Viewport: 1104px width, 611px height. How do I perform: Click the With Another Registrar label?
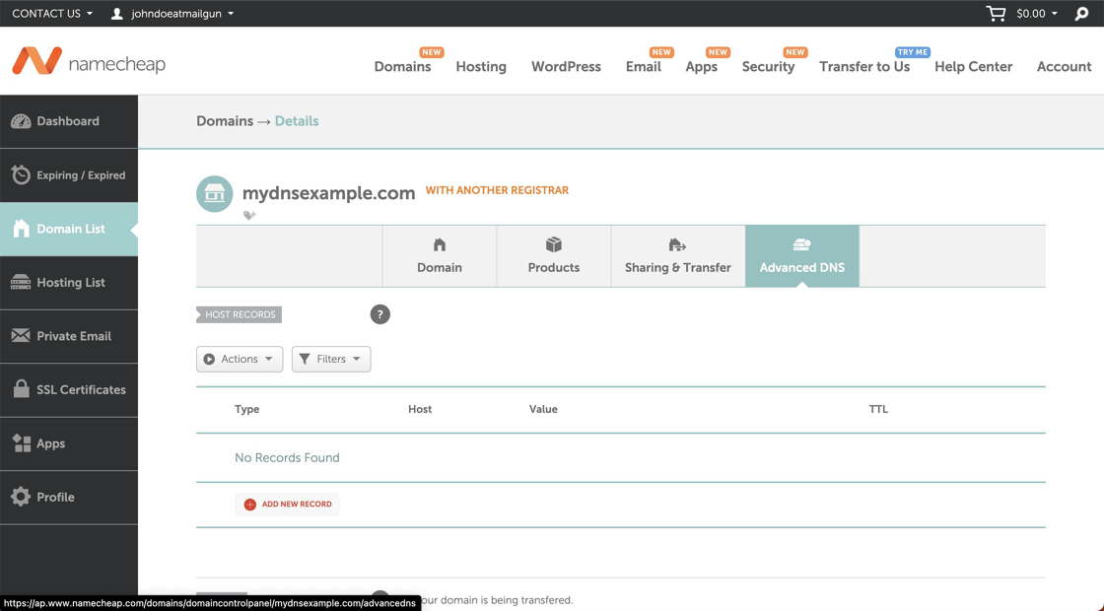coord(497,190)
